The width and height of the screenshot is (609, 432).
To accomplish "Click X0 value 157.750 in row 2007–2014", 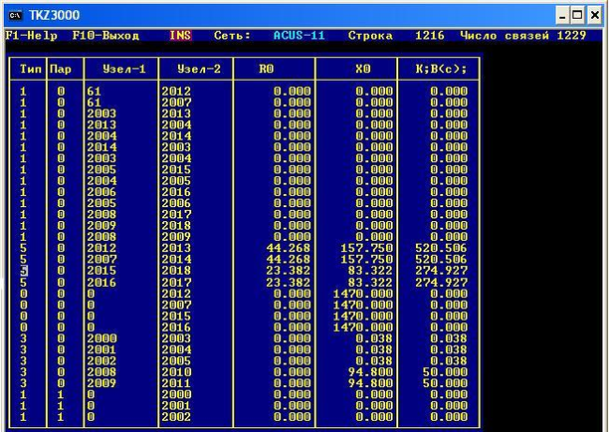I will coord(366,260).
